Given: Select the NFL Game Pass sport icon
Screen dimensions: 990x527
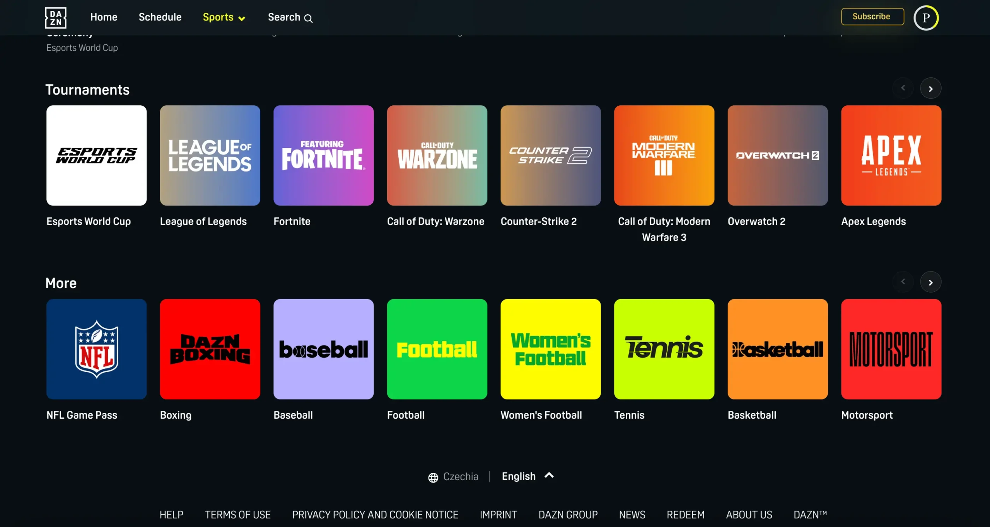Looking at the screenshot, I should (x=96, y=349).
